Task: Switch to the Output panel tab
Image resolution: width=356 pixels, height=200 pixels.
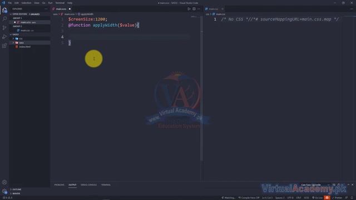Action: (x=72, y=185)
